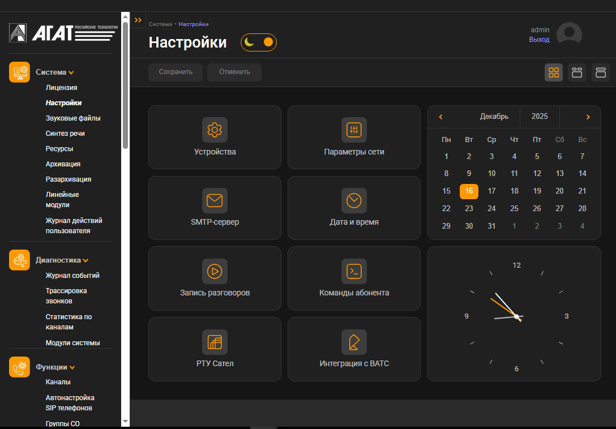Open Статистика по каналам item

click(x=69, y=321)
